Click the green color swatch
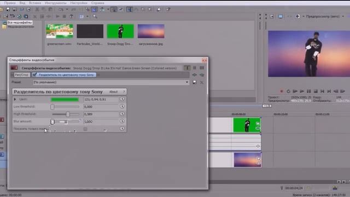The width and height of the screenshot is (350, 197). pyautogui.click(x=65, y=100)
